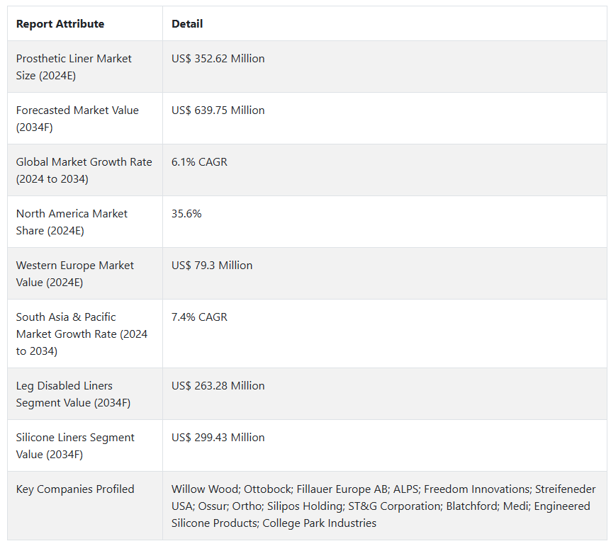The height and width of the screenshot is (546, 611).
Task: Click the Report Attribute column header
Action: [x=60, y=24]
